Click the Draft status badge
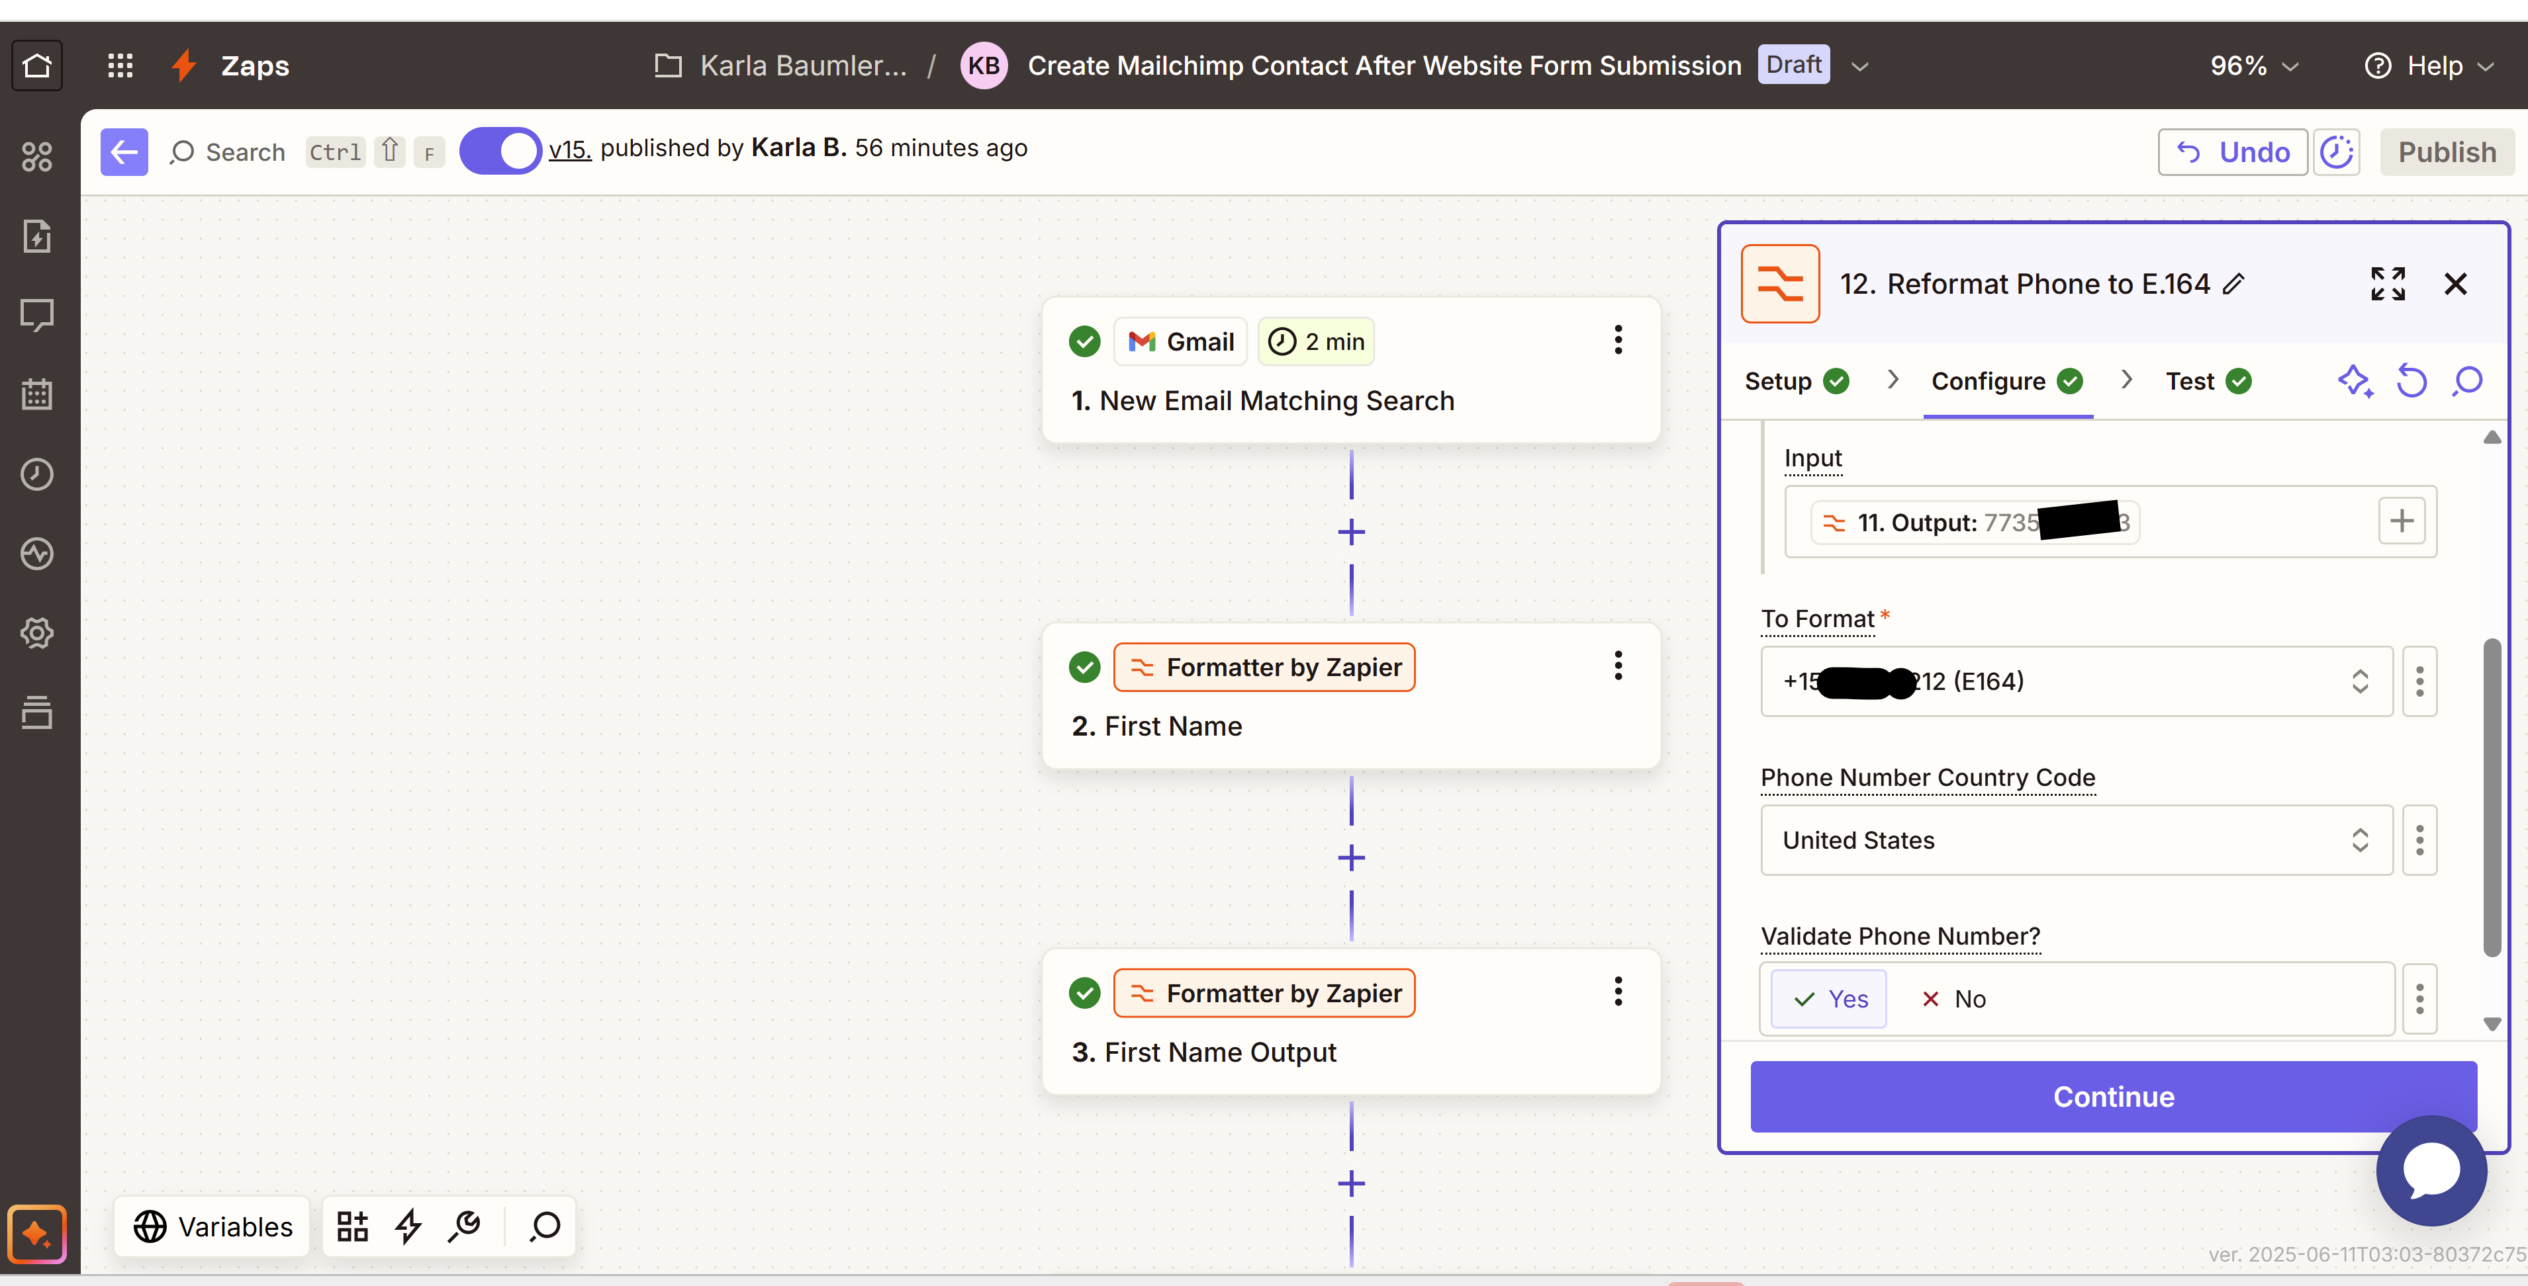2528x1286 pixels. click(x=1794, y=65)
